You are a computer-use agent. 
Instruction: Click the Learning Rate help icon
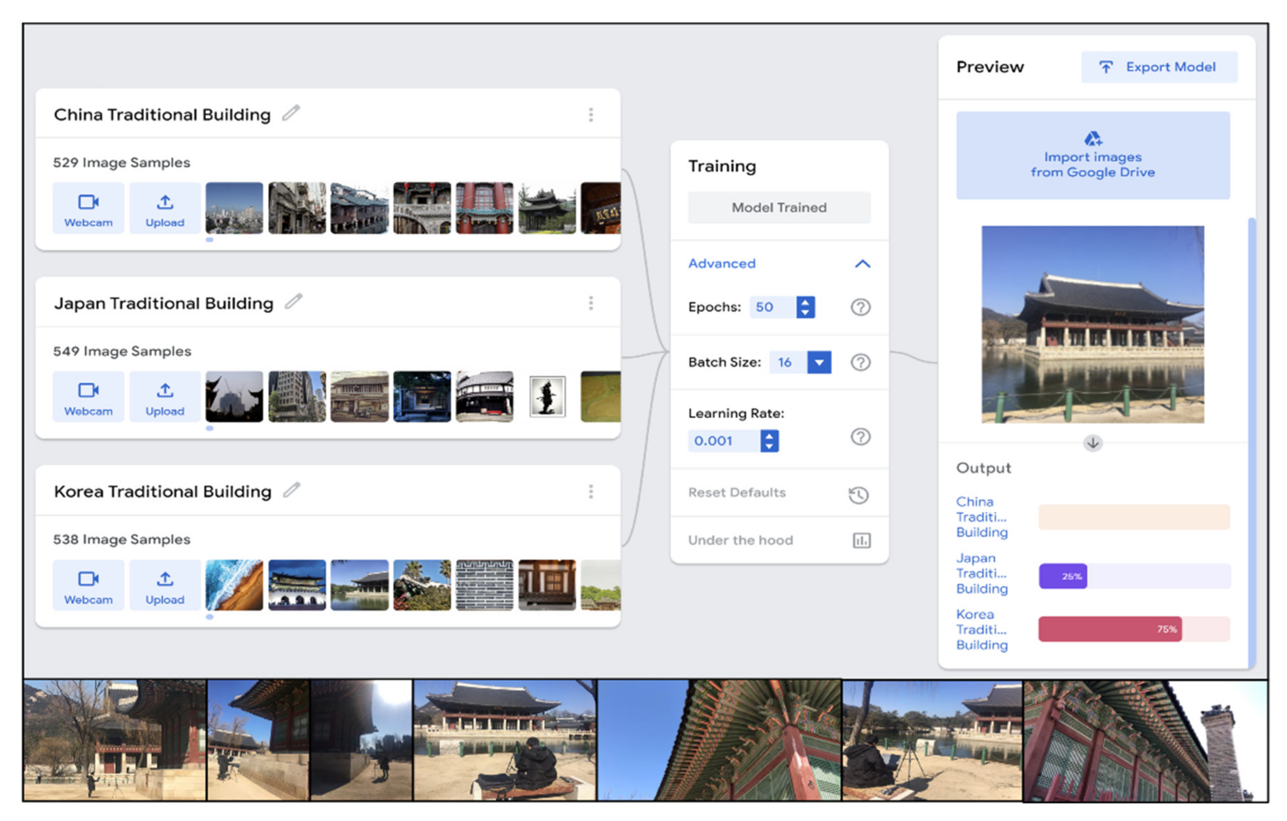click(860, 437)
